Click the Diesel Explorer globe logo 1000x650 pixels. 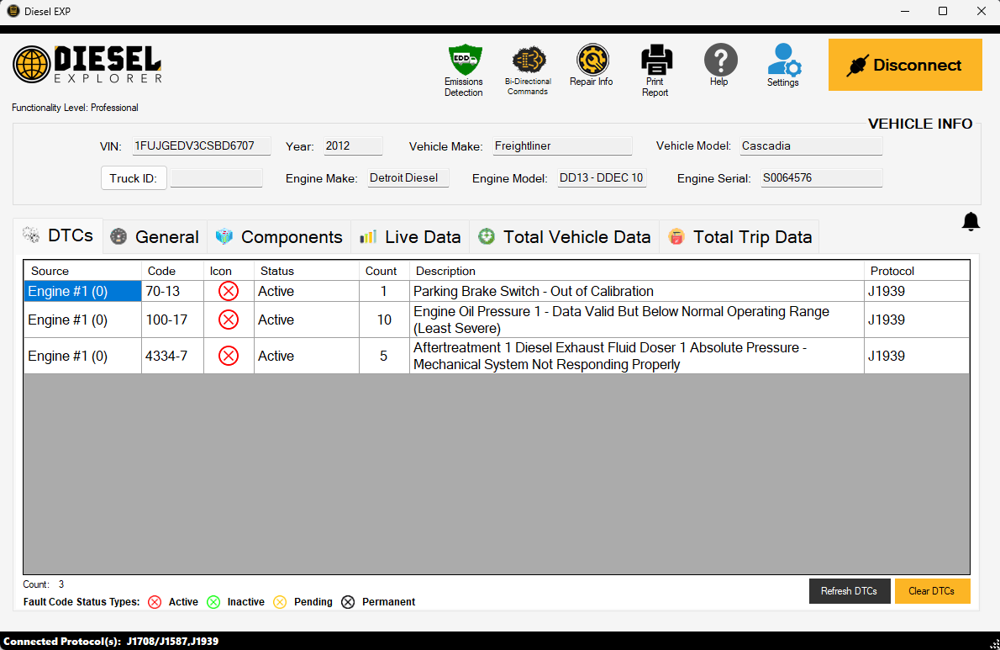coord(31,65)
